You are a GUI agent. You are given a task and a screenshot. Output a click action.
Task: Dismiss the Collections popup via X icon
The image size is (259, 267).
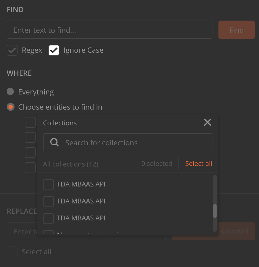[x=208, y=122]
